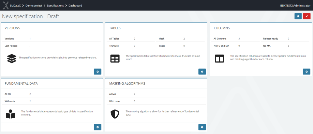Click the COLUMNS card heading
Viewport: 313px width, 134px height.
coord(222,28)
